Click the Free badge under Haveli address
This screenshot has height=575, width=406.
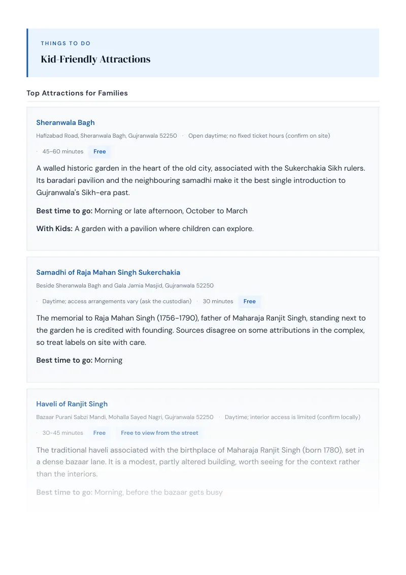(x=99, y=433)
